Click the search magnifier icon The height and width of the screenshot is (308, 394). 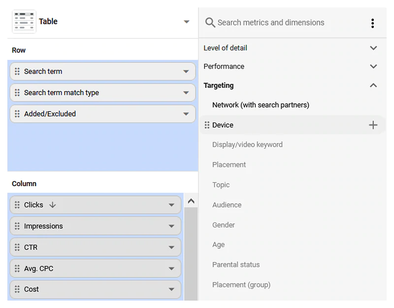coord(210,23)
